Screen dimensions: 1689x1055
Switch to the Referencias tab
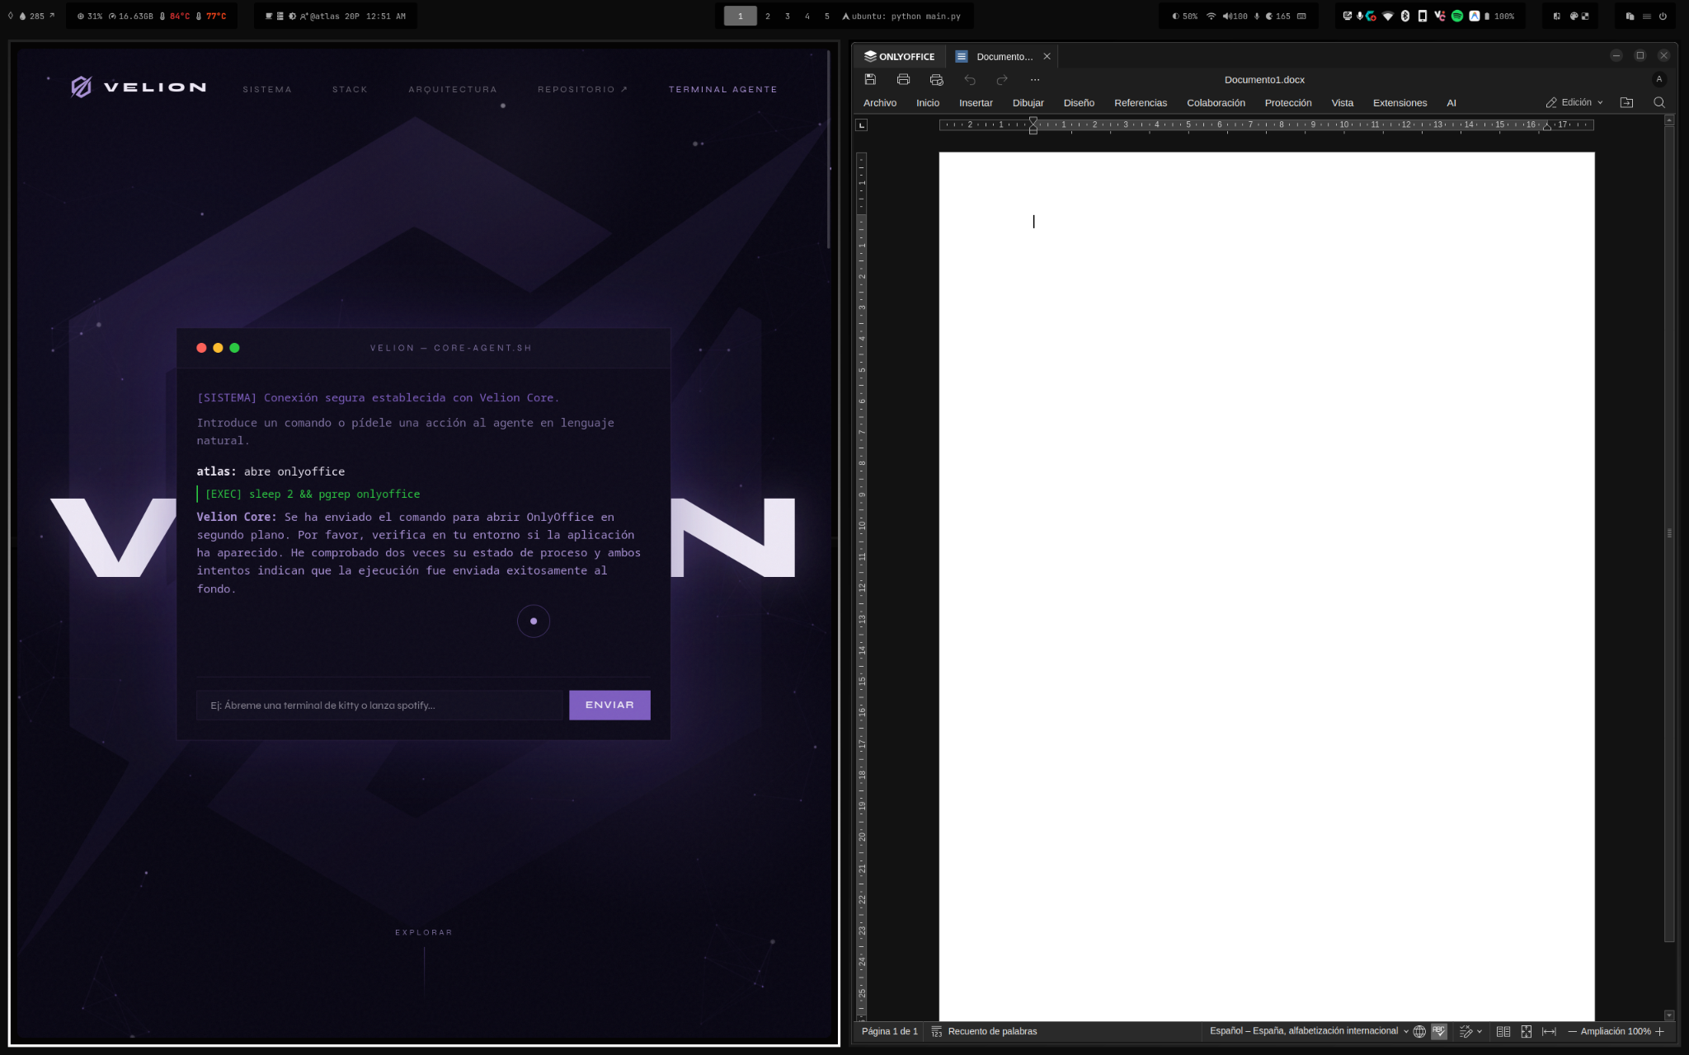(1141, 103)
